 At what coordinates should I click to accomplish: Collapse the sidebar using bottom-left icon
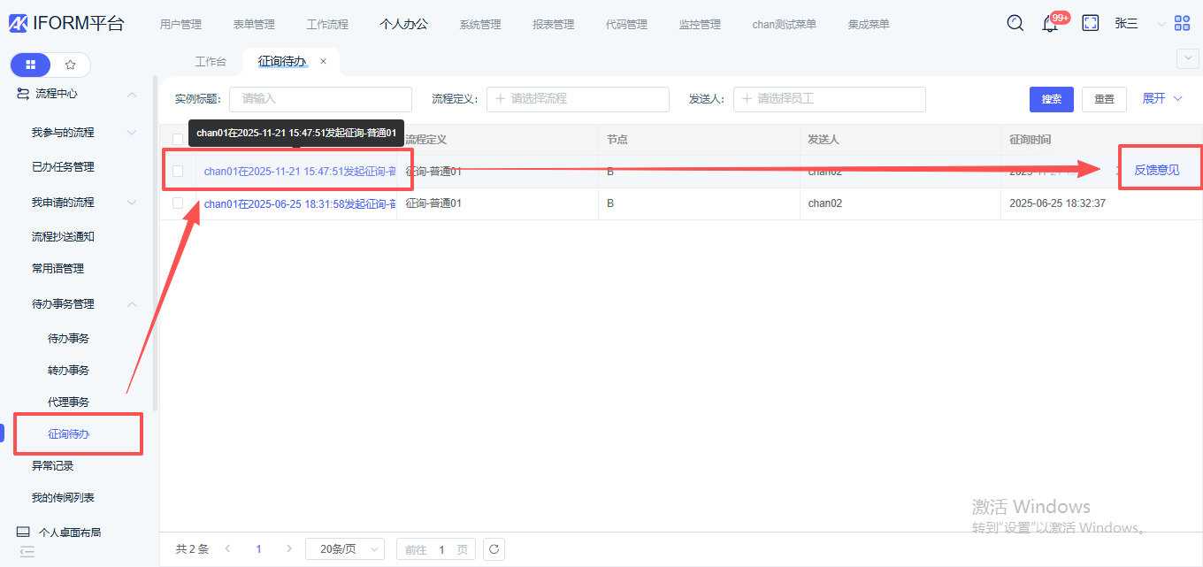coord(27,552)
